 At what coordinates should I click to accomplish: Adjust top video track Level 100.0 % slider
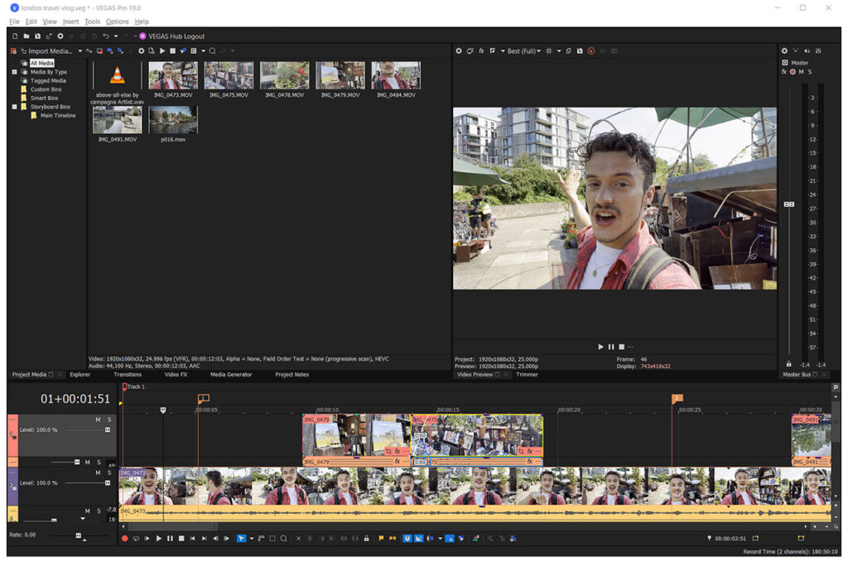pyautogui.click(x=108, y=429)
